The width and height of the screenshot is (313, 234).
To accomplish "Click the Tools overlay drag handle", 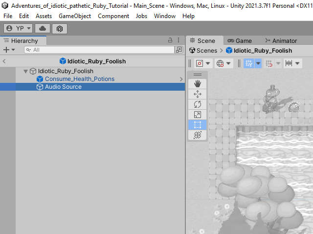I will pos(198,75).
